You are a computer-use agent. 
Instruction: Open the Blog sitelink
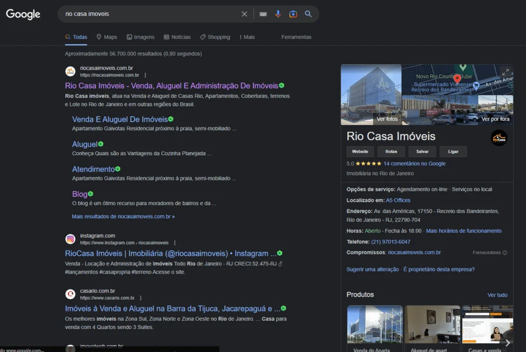coord(80,194)
